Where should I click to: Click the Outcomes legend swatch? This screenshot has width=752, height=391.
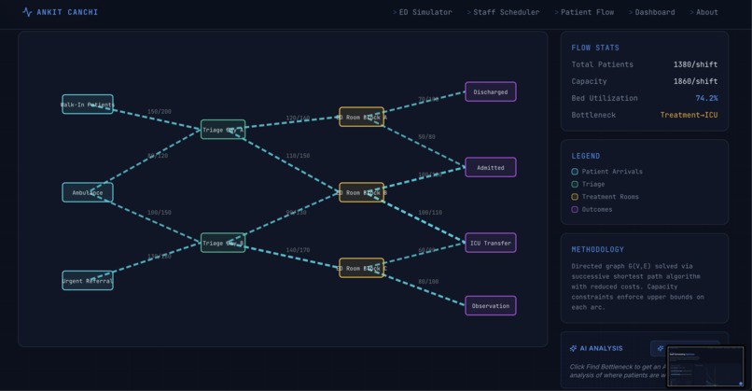coord(575,209)
